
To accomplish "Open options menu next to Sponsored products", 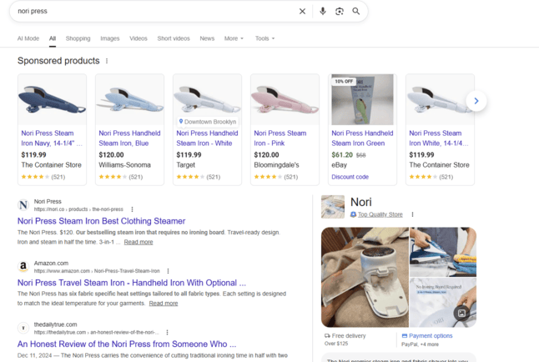I will click(x=107, y=61).
